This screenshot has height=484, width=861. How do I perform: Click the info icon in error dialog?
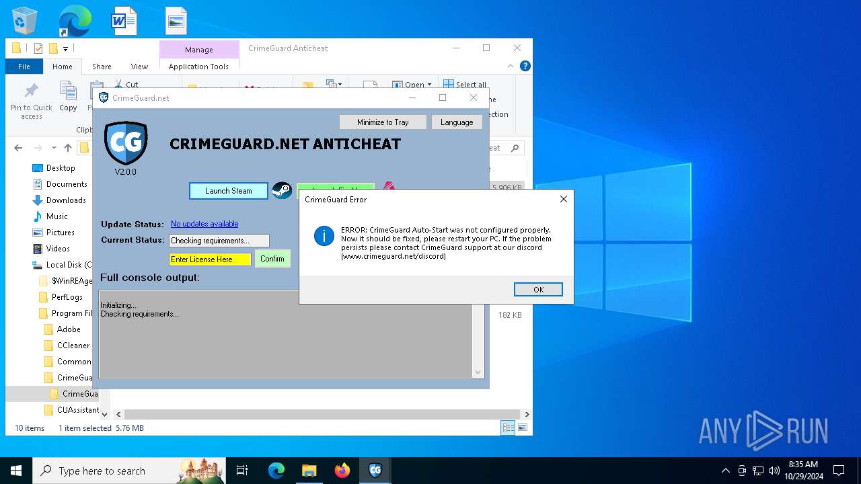coord(324,236)
